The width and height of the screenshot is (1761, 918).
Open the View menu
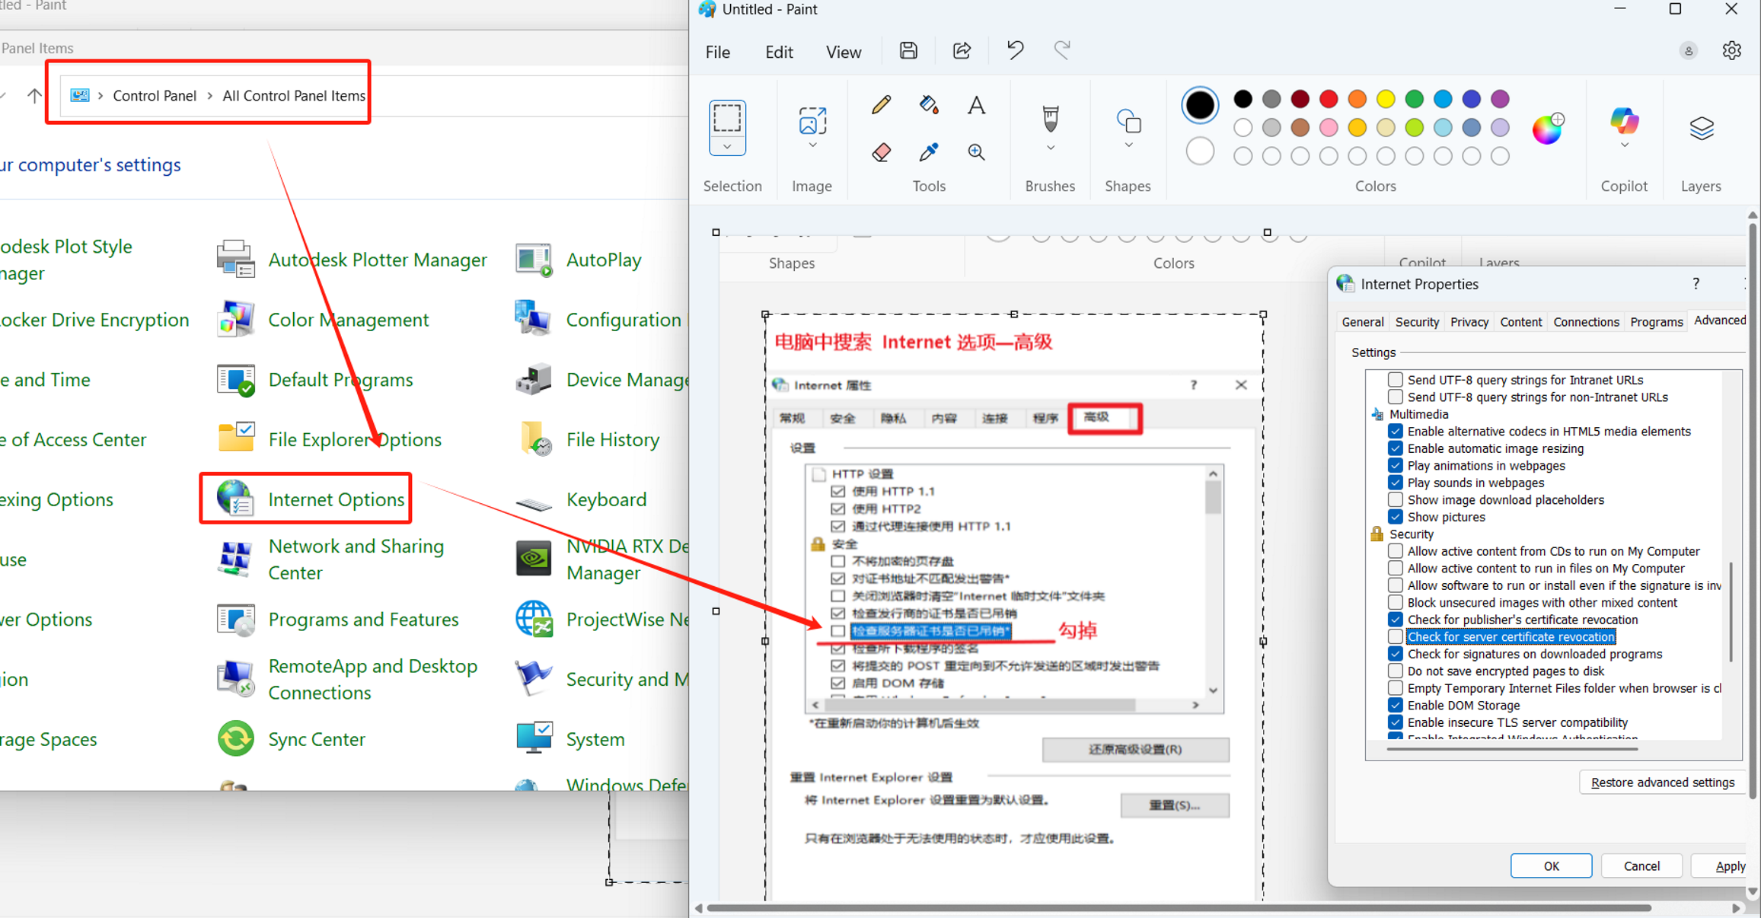click(x=843, y=52)
